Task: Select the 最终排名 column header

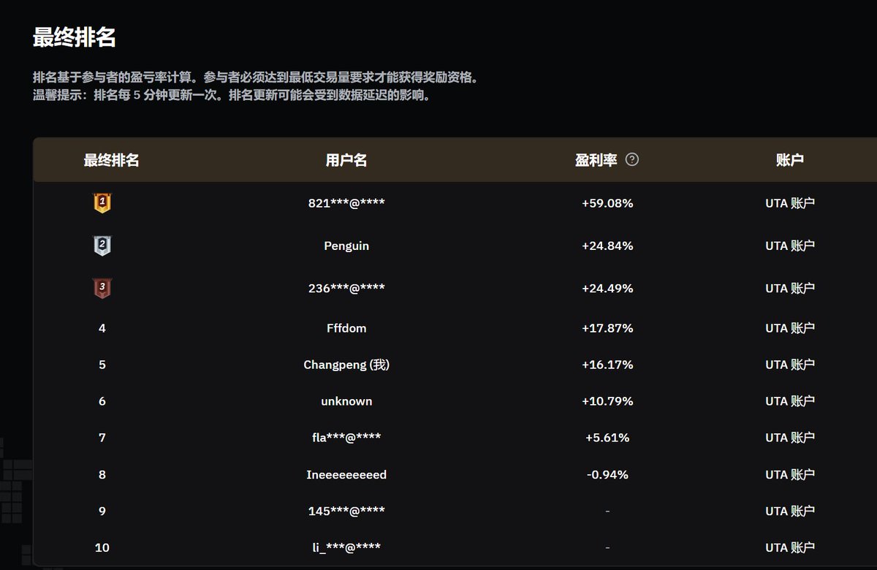Action: click(x=111, y=160)
